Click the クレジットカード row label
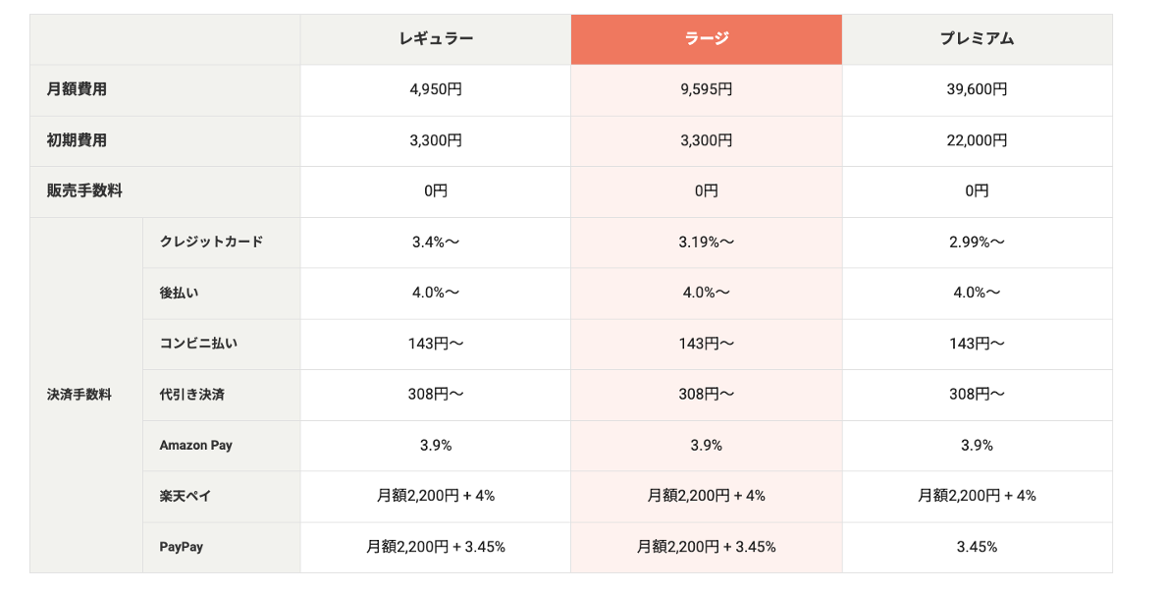 pos(211,242)
